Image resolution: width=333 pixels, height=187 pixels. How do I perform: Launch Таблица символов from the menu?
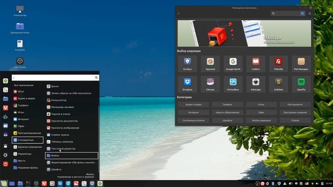pos(72,142)
